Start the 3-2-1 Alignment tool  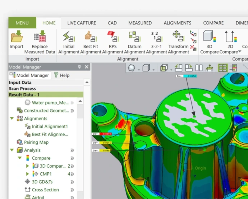click(x=156, y=37)
